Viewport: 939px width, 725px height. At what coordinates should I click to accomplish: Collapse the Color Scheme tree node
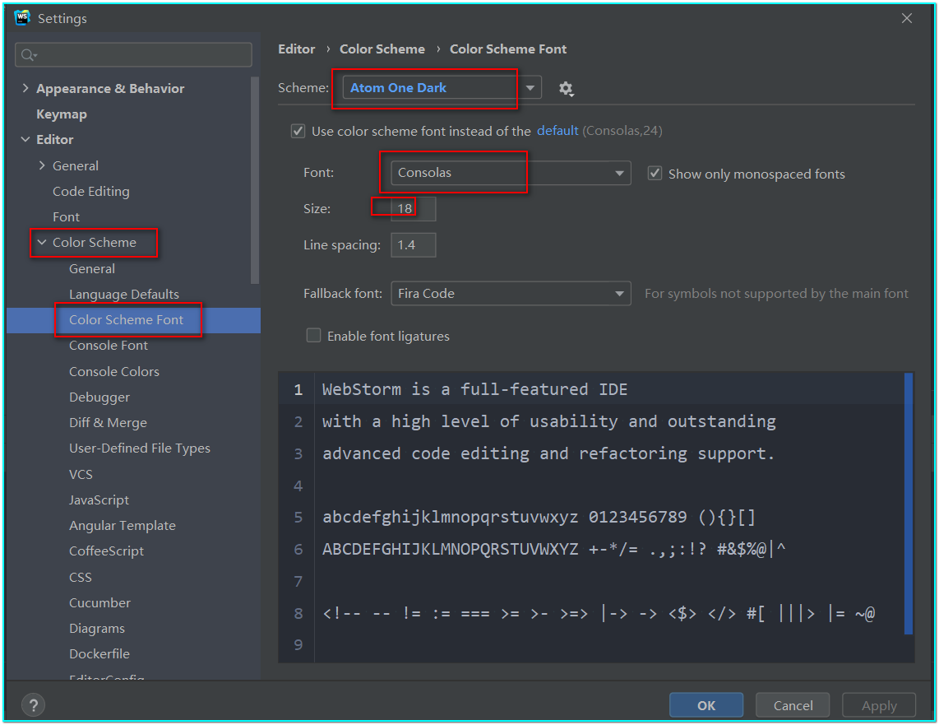pos(42,243)
